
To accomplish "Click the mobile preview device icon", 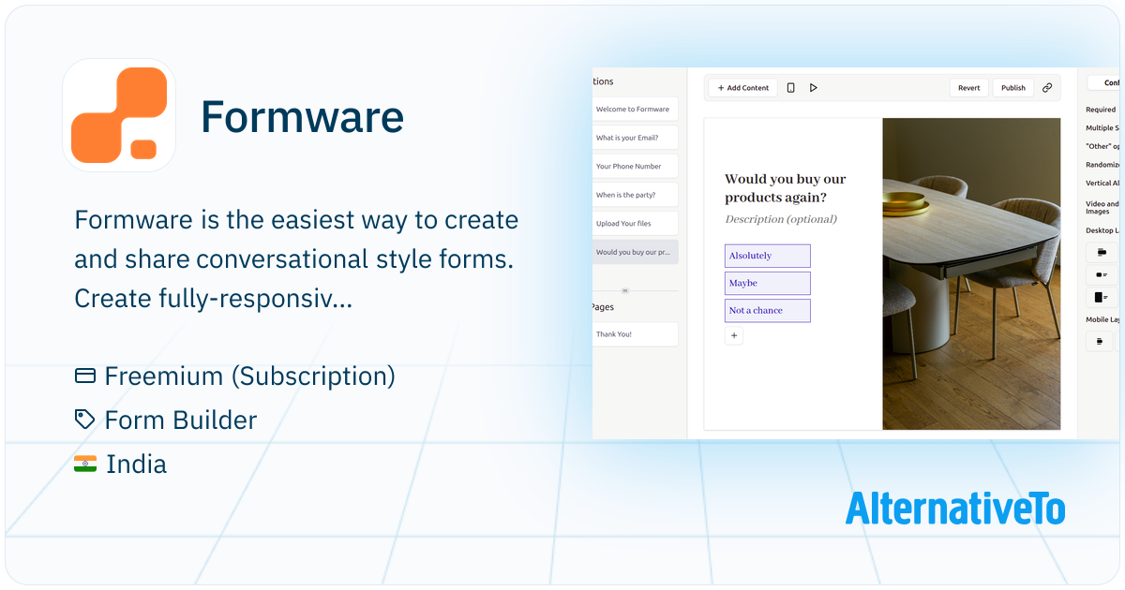I will [790, 88].
